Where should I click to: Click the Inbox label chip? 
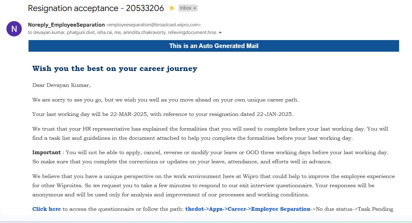pyautogui.click(x=185, y=8)
